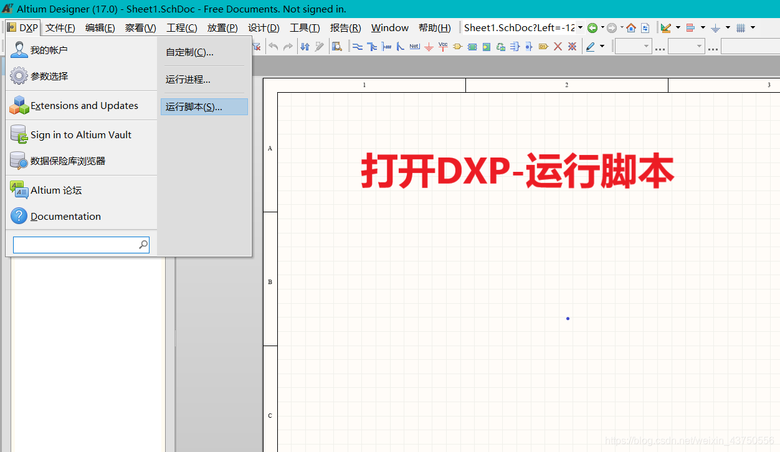Image resolution: width=780 pixels, height=452 pixels.
Task: Expand the power sources dropdown arrow
Action: click(728, 27)
